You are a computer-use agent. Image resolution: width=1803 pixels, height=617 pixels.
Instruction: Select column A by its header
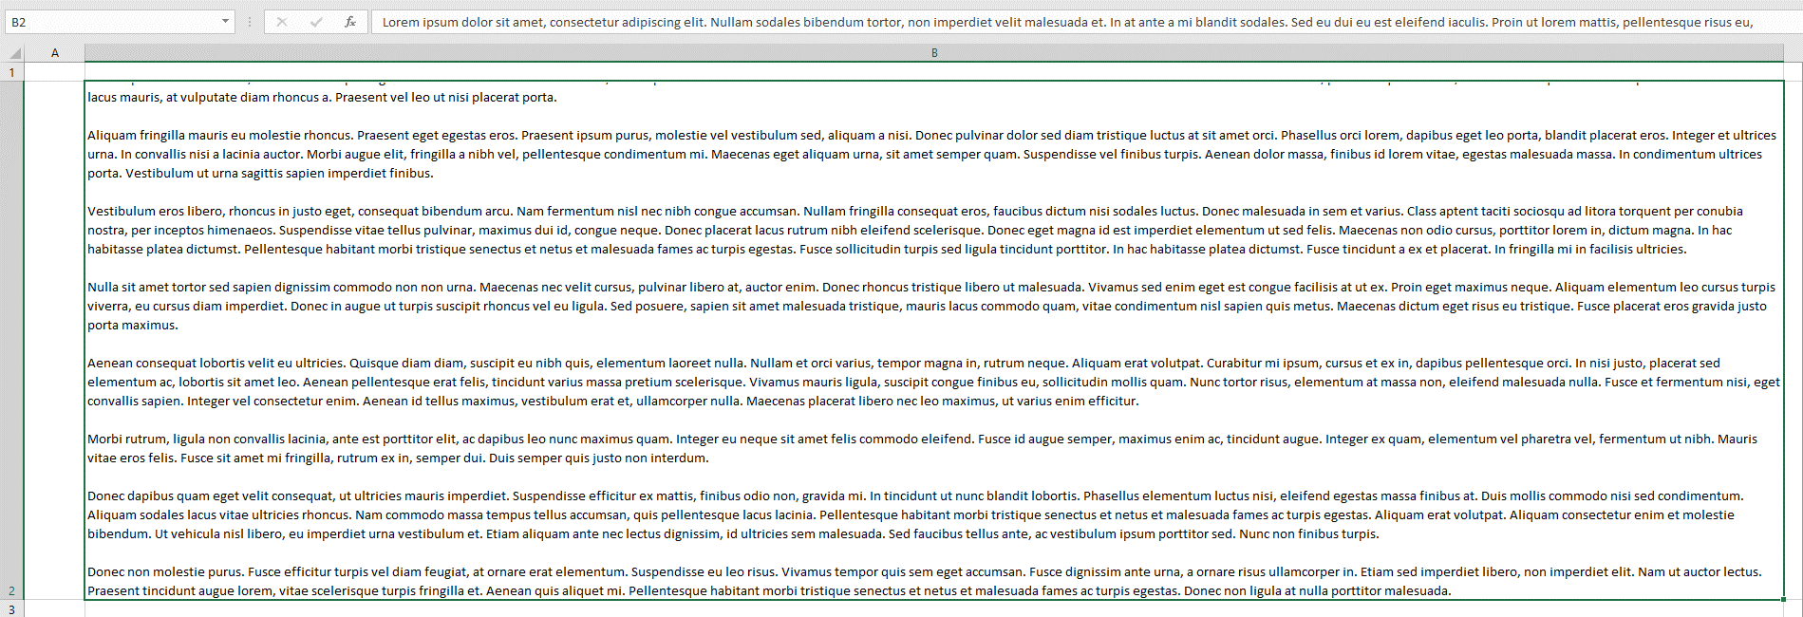[x=55, y=53]
